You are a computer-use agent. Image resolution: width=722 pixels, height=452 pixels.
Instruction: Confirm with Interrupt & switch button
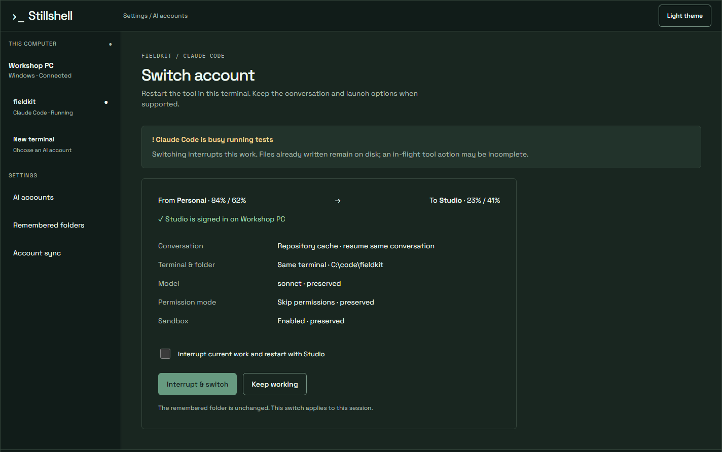[197, 384]
